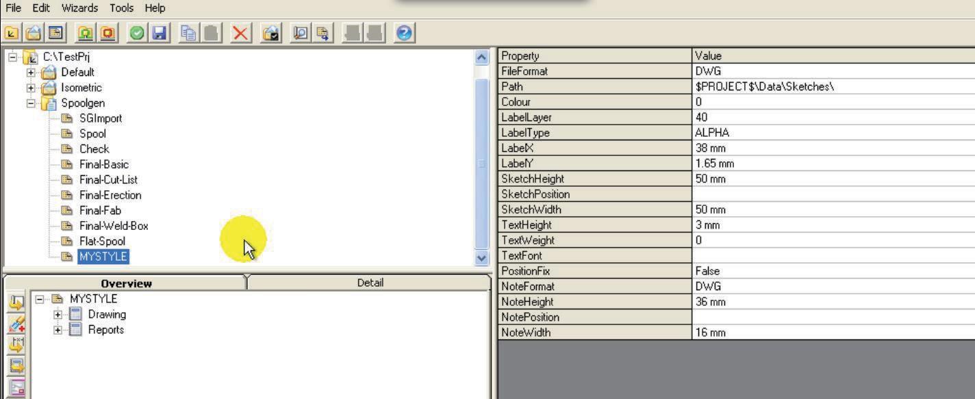This screenshot has width=975, height=399.
Task: Expand the Isometric folder node
Action: pos(30,88)
